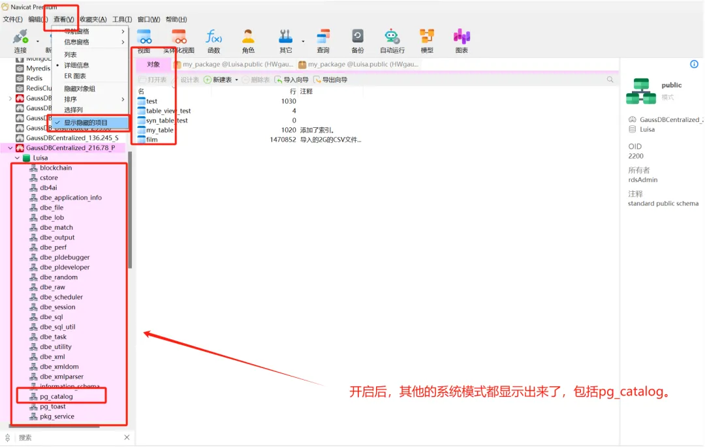Open the 其它 dropdown arrow

[303, 41]
